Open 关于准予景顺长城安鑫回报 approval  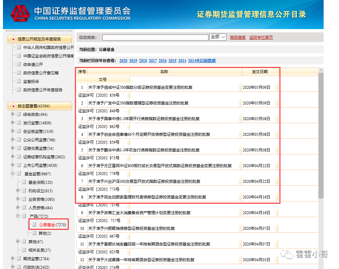tap(149, 244)
